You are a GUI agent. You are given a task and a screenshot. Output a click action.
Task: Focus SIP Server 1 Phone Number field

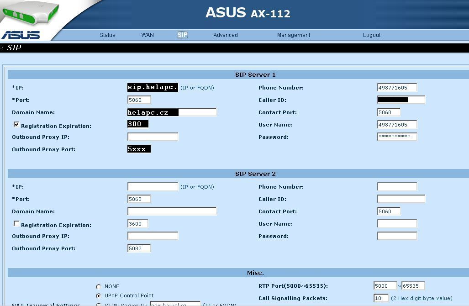pyautogui.click(x=397, y=87)
